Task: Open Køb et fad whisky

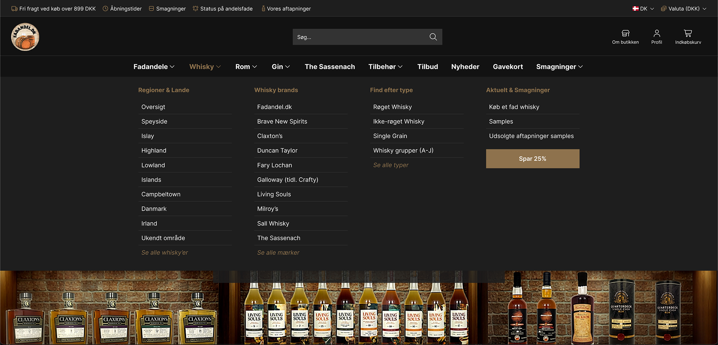Action: click(x=533, y=107)
